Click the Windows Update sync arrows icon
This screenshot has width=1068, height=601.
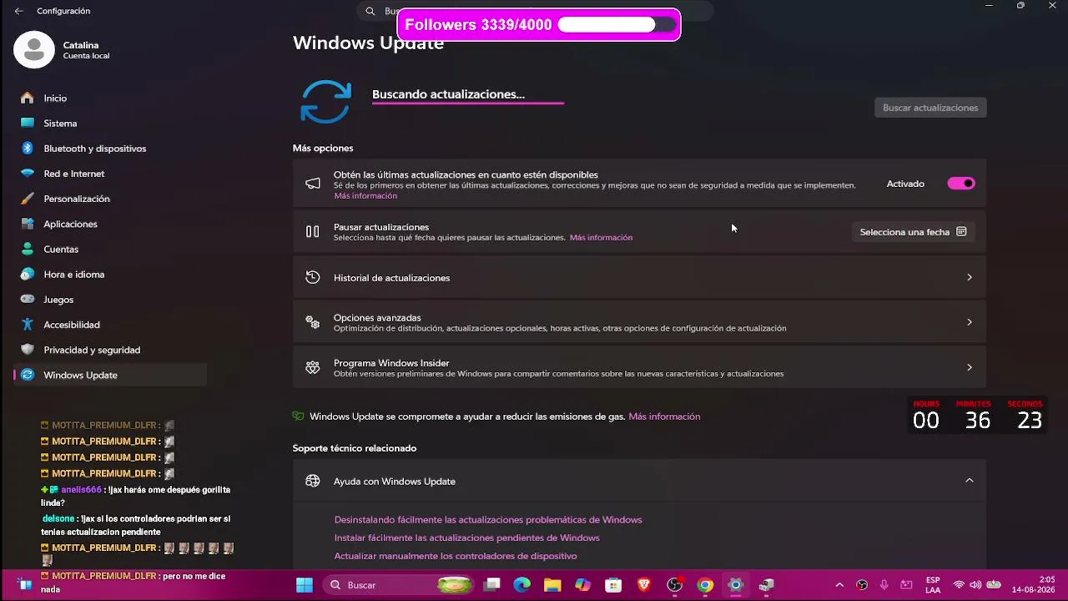point(325,102)
